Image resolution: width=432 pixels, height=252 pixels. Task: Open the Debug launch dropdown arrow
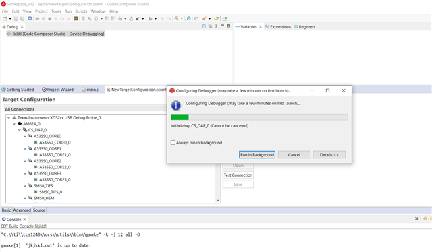pyautogui.click(x=155, y=19)
